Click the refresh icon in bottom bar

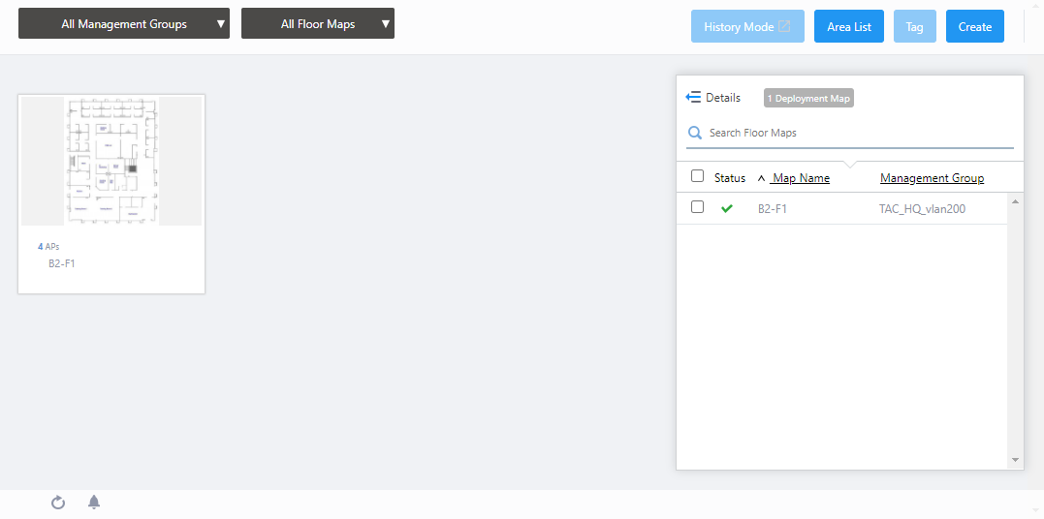(58, 503)
